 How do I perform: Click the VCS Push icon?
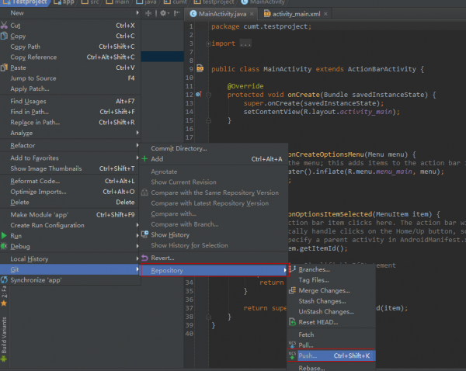pyautogui.click(x=293, y=355)
